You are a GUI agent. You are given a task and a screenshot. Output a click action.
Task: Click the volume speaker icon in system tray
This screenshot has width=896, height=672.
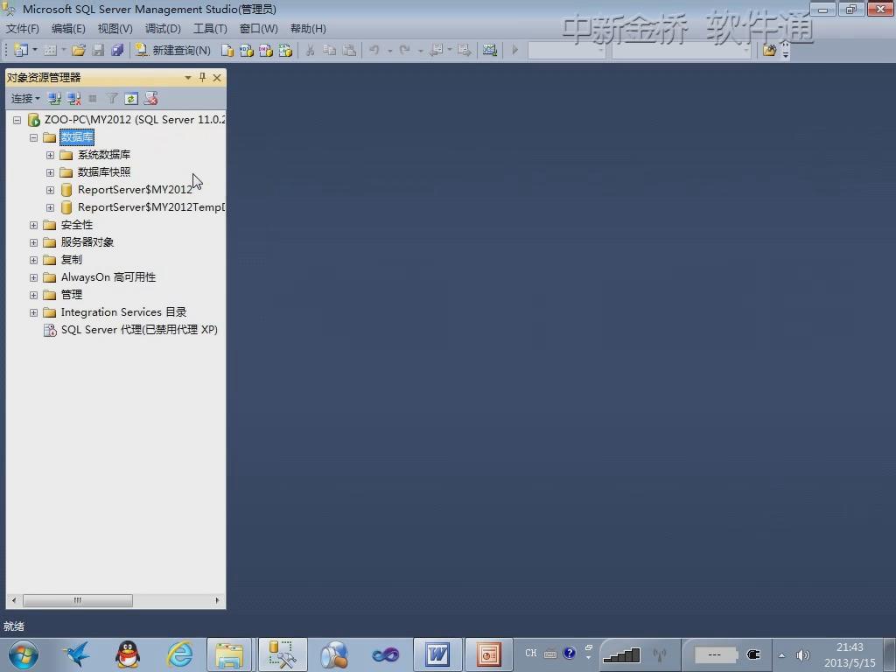802,655
